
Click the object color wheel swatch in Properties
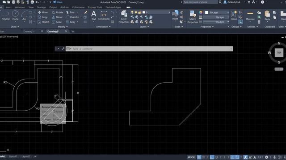(201, 12)
